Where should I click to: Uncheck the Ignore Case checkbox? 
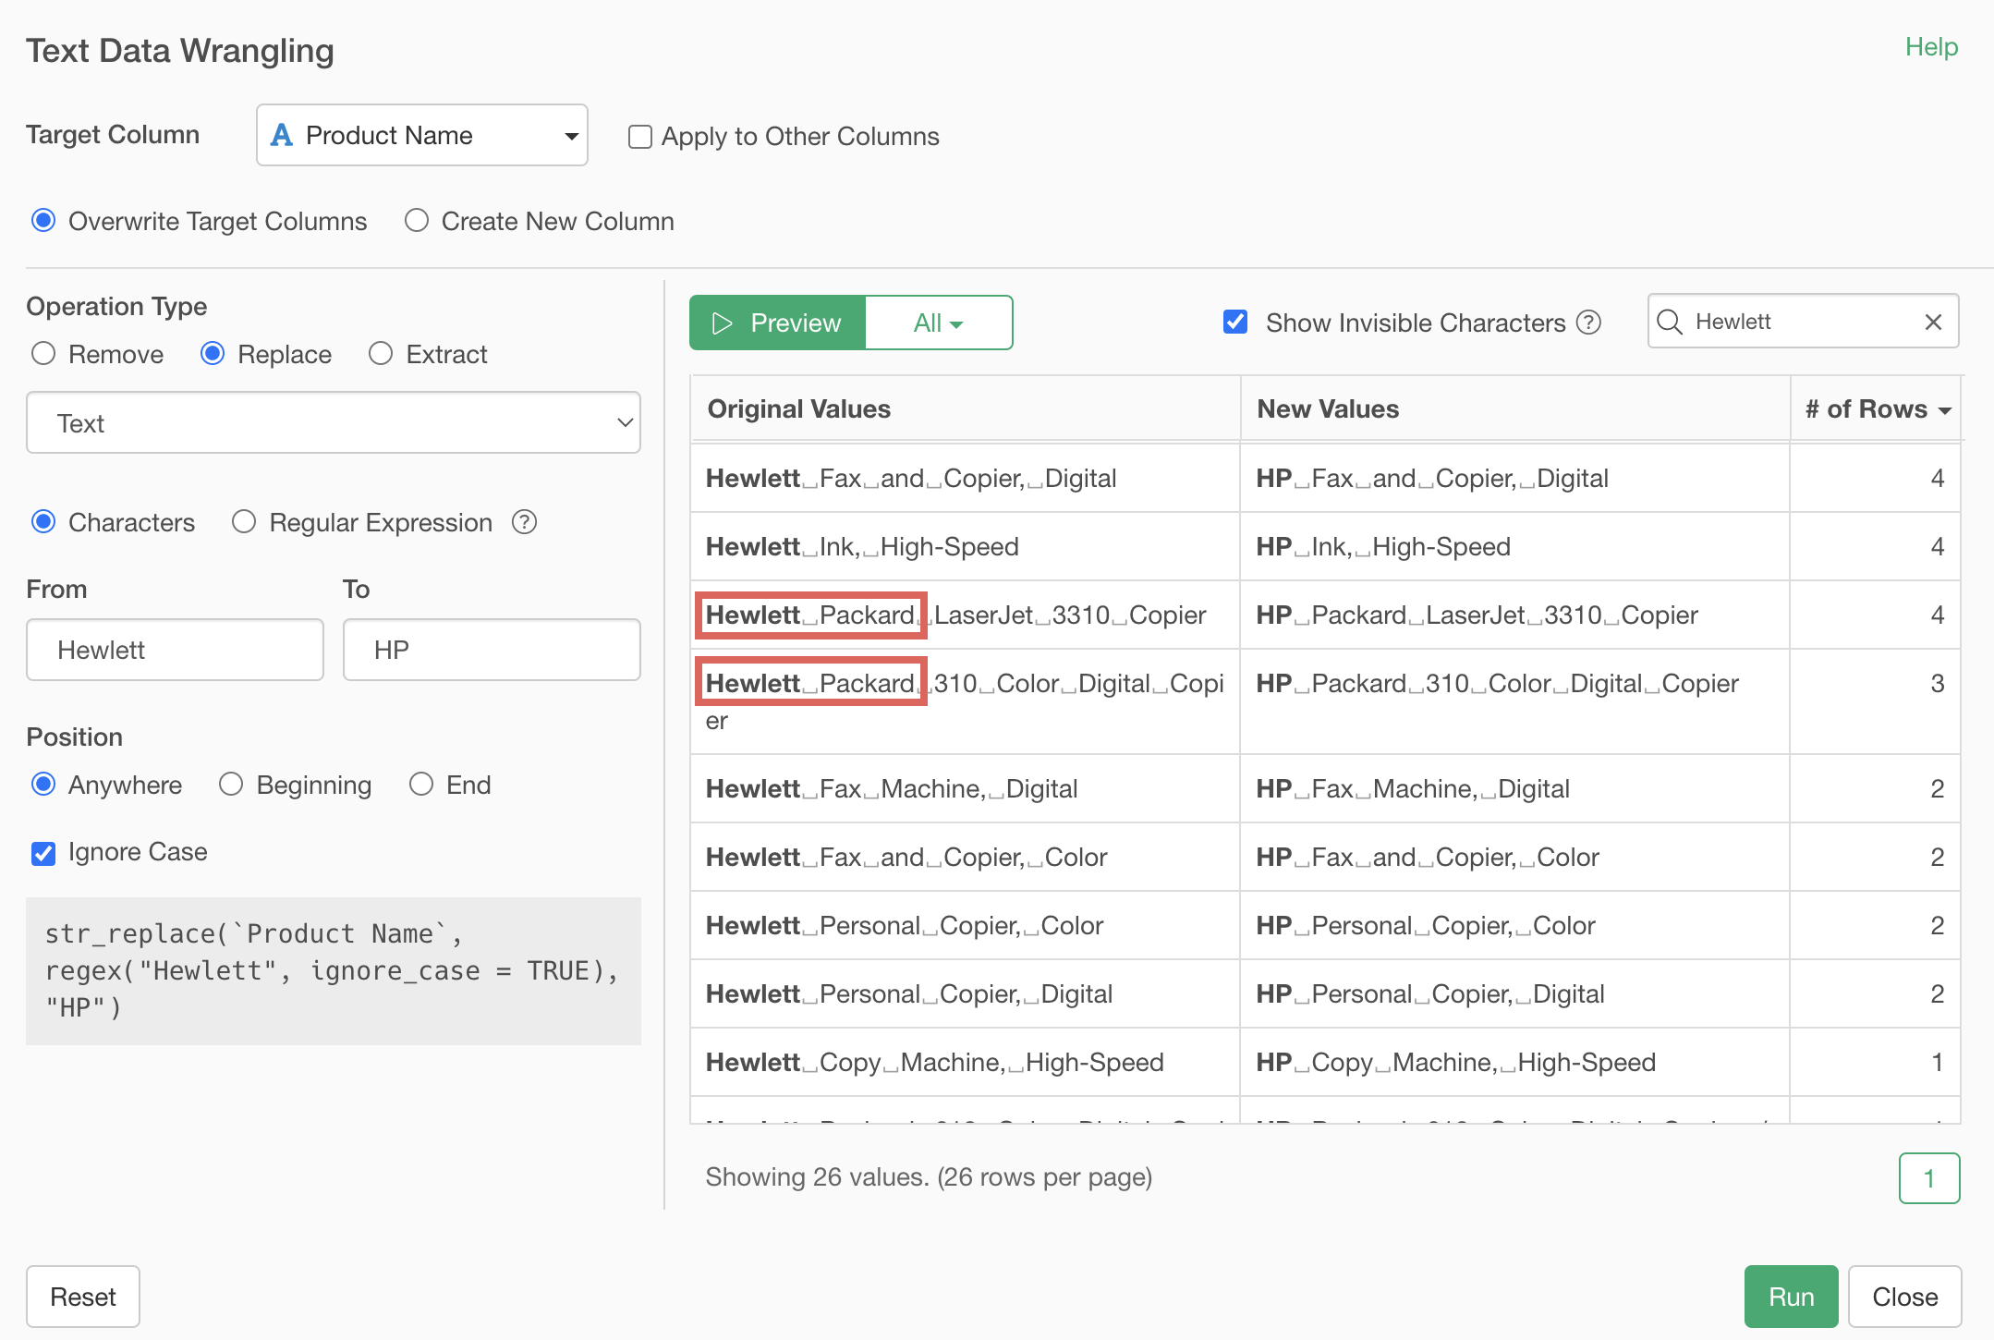(x=43, y=853)
